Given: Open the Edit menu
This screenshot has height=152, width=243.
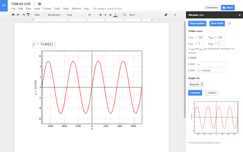Looking at the screenshot, I should point(21,9).
